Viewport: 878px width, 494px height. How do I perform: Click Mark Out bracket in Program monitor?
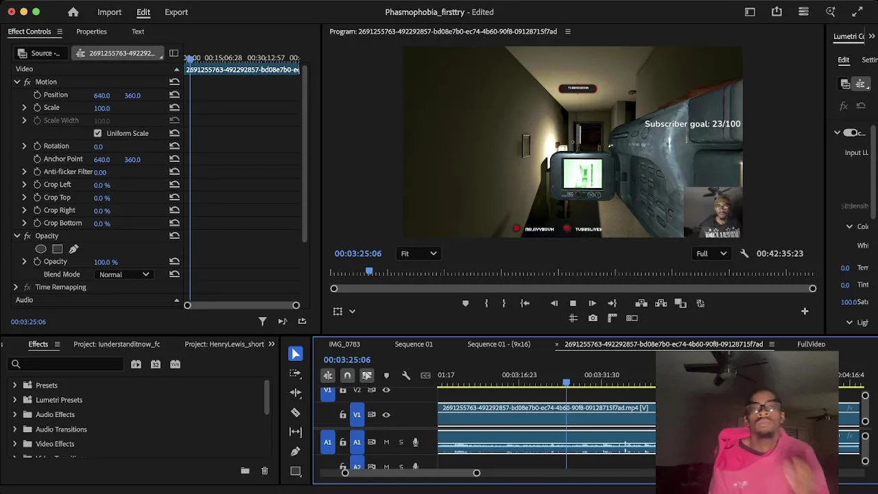click(x=503, y=303)
